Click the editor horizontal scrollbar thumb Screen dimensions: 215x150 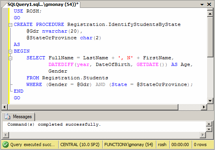[93, 107]
